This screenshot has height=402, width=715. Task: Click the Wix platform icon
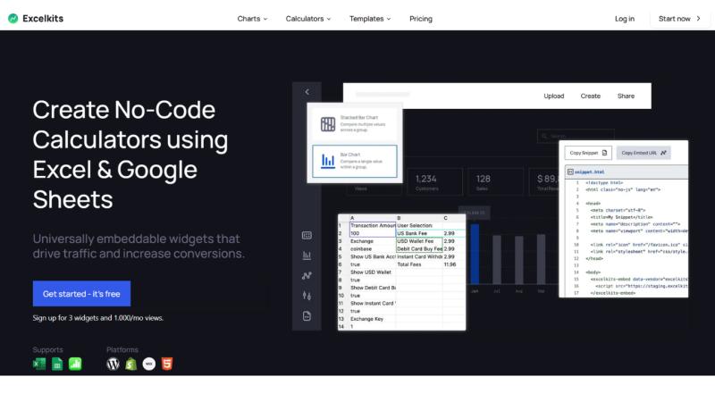point(148,364)
